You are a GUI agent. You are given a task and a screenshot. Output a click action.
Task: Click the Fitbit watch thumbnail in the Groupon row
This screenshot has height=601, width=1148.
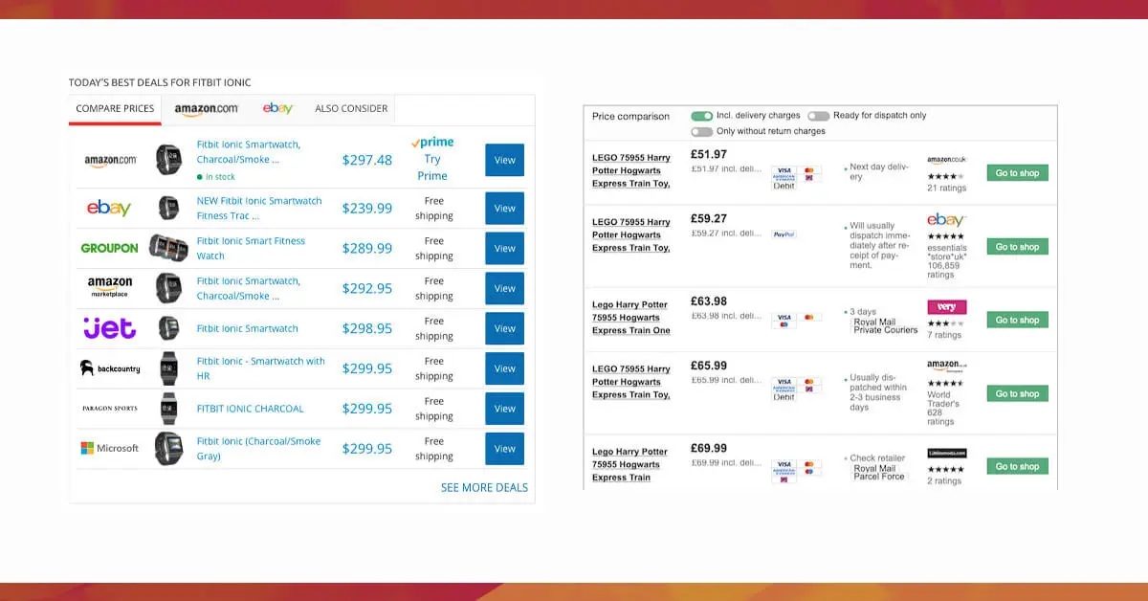pos(168,248)
